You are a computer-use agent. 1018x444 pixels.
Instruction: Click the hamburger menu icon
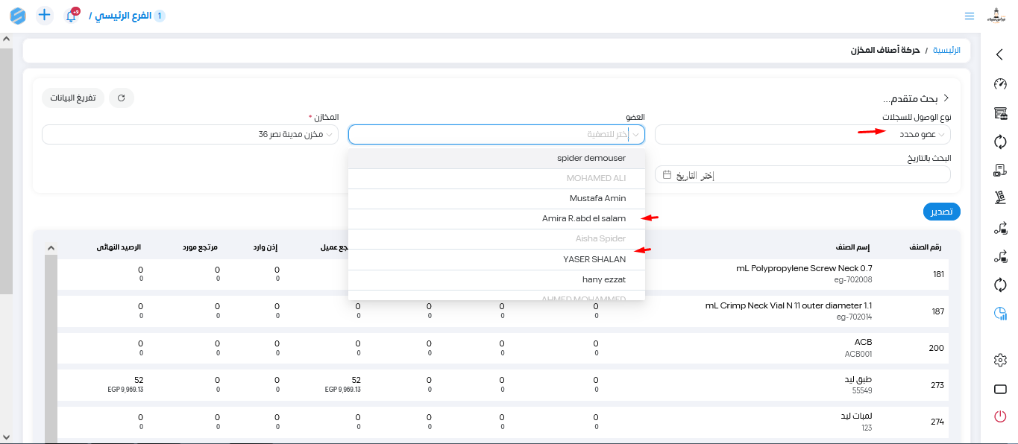(x=969, y=16)
